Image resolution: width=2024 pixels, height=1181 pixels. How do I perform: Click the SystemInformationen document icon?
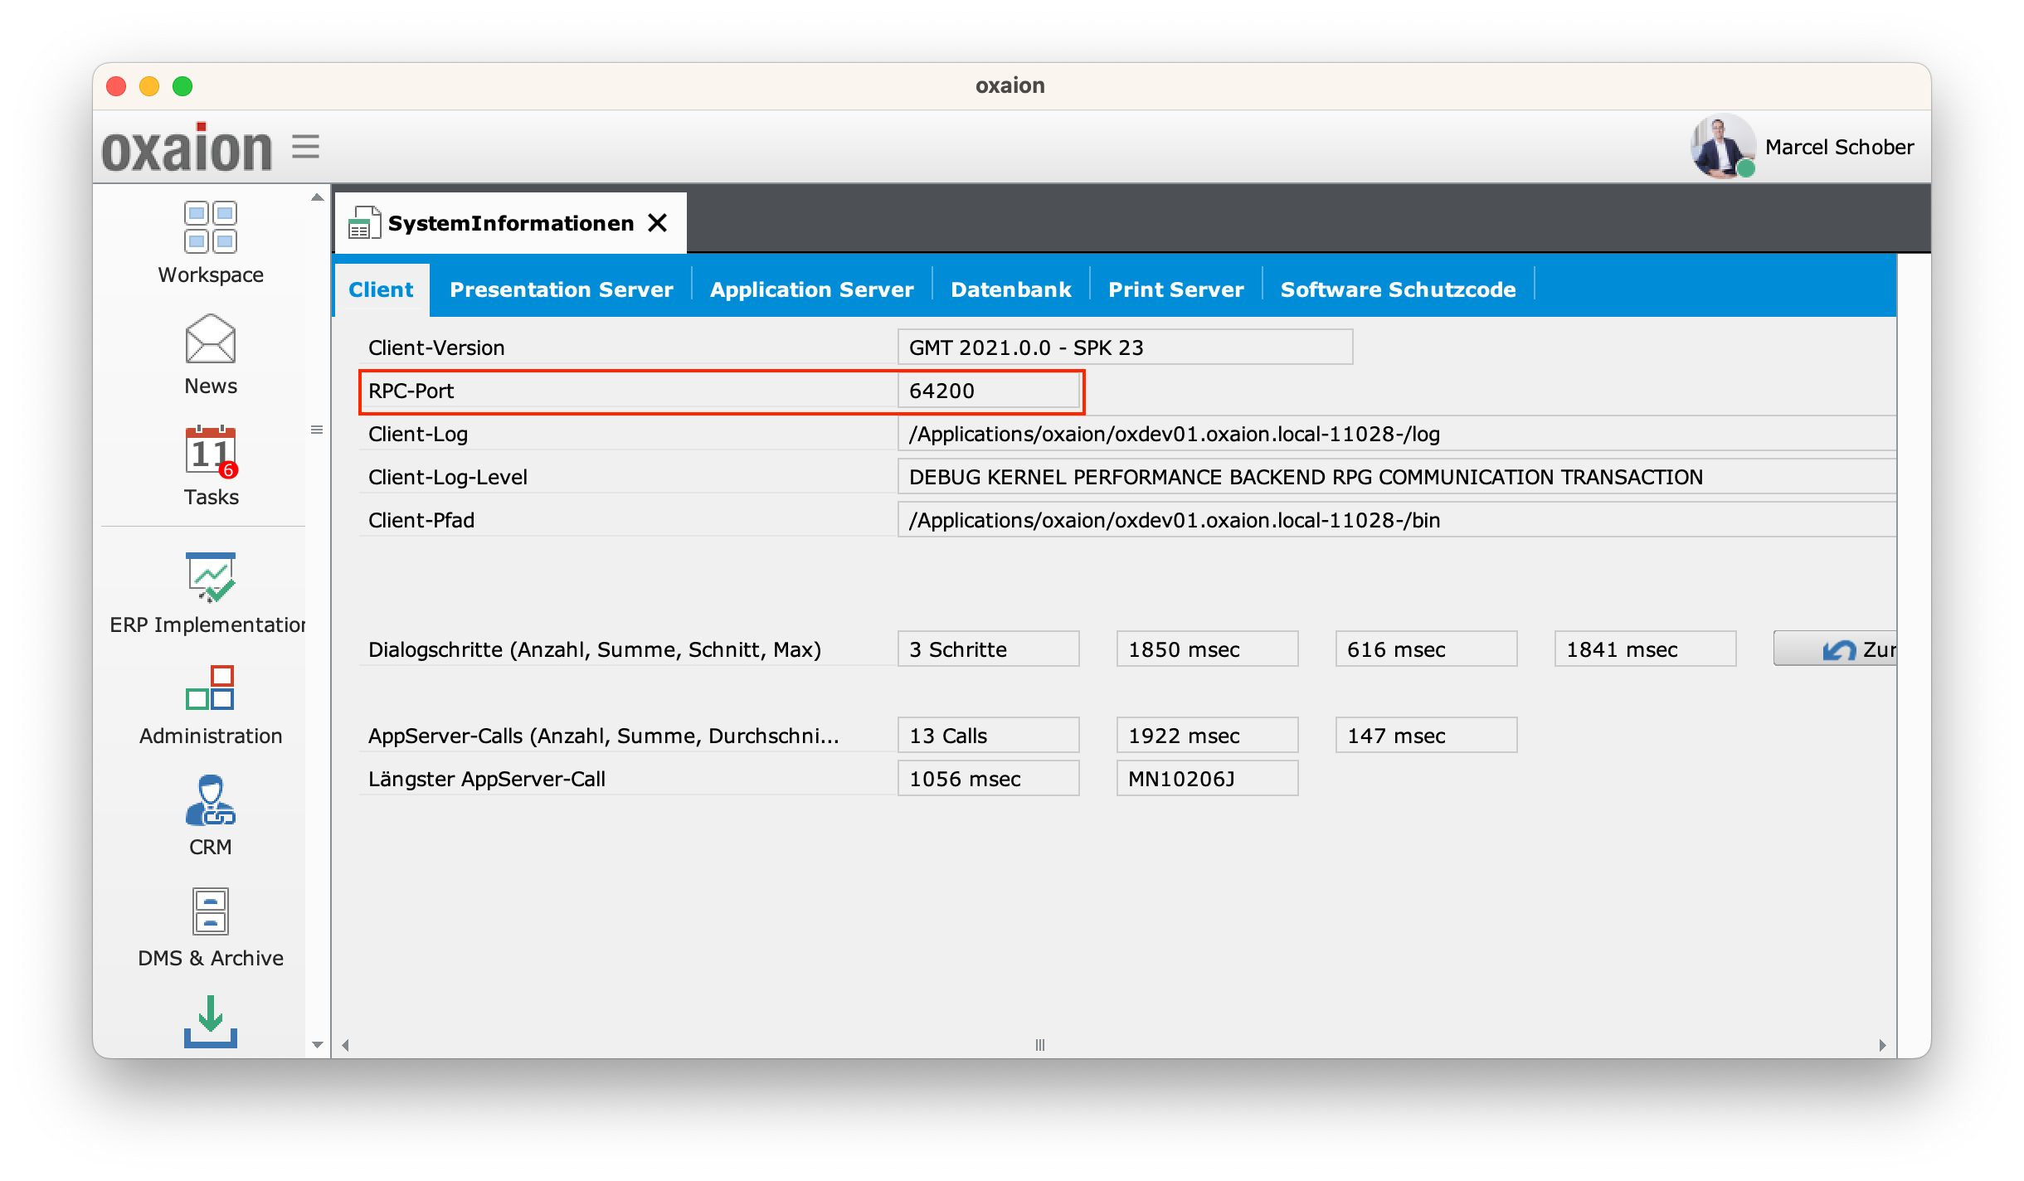point(363,222)
